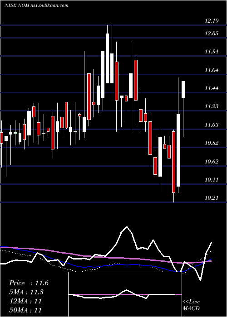Image resolution: width=227 pixels, height=317 pixels.
Task: Click the MACD inset chart box
Action: click(x=125, y=294)
